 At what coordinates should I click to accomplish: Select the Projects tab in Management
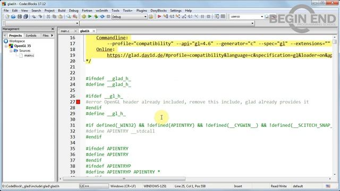click(15, 36)
